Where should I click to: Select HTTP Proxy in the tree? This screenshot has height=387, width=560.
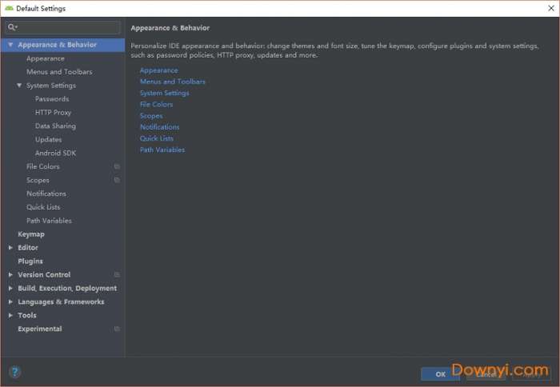coord(53,113)
